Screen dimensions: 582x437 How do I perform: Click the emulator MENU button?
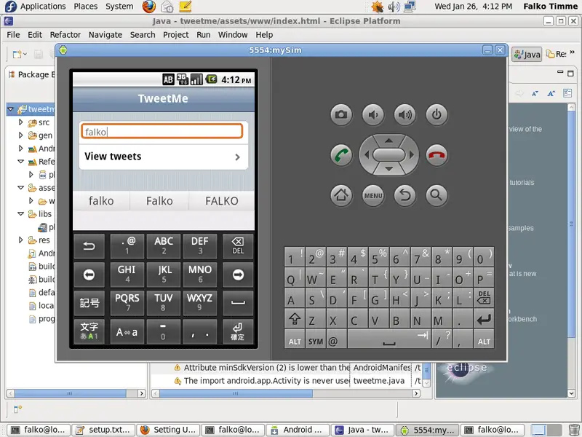click(x=373, y=195)
